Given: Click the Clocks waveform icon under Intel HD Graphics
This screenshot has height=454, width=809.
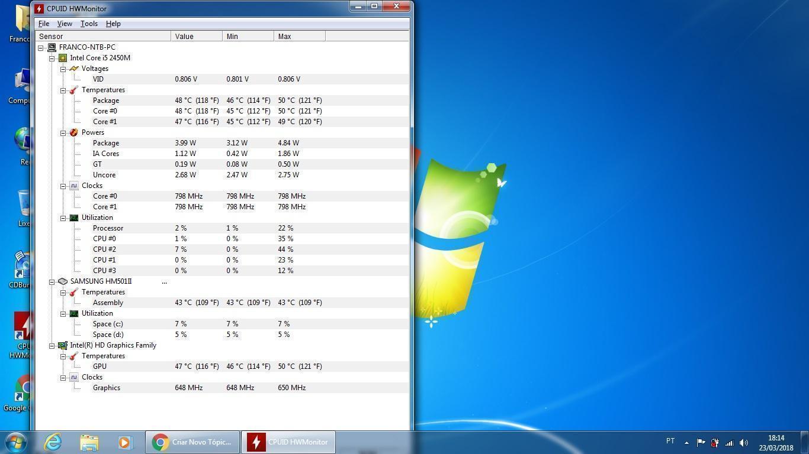Looking at the screenshot, I should [x=73, y=377].
